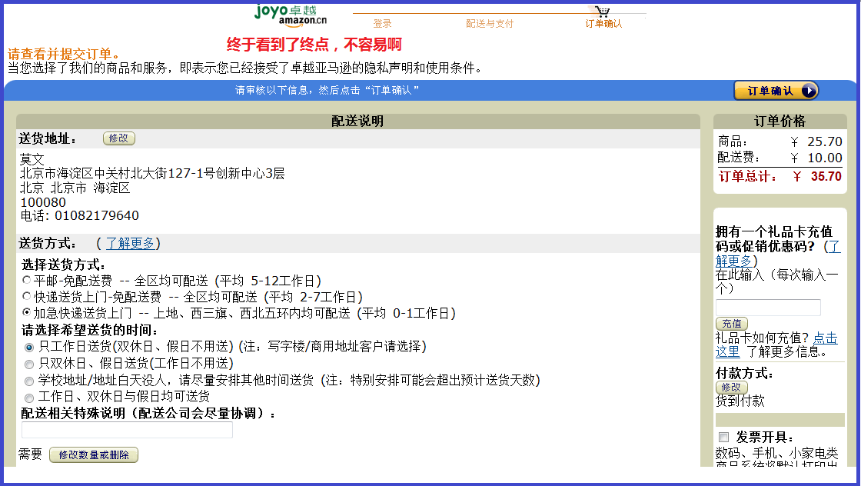The width and height of the screenshot is (861, 486).
Task: Click the joyo amazon.cn logo
Action: coord(291,14)
